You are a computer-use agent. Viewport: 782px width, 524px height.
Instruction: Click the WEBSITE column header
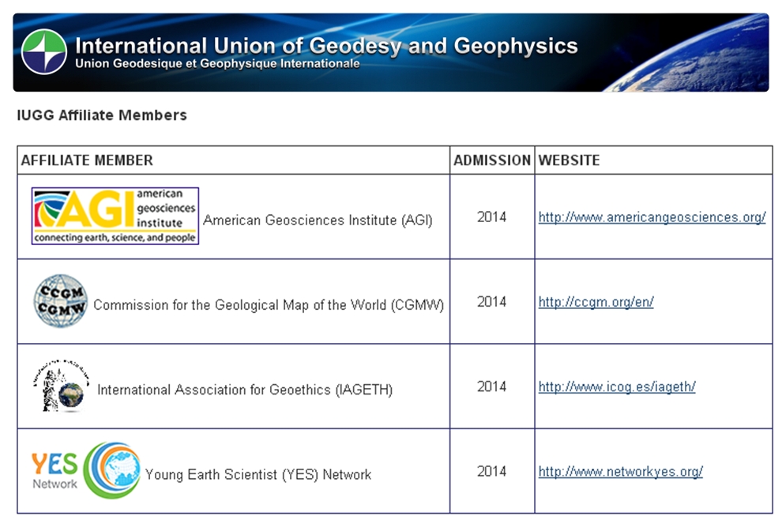(x=569, y=160)
